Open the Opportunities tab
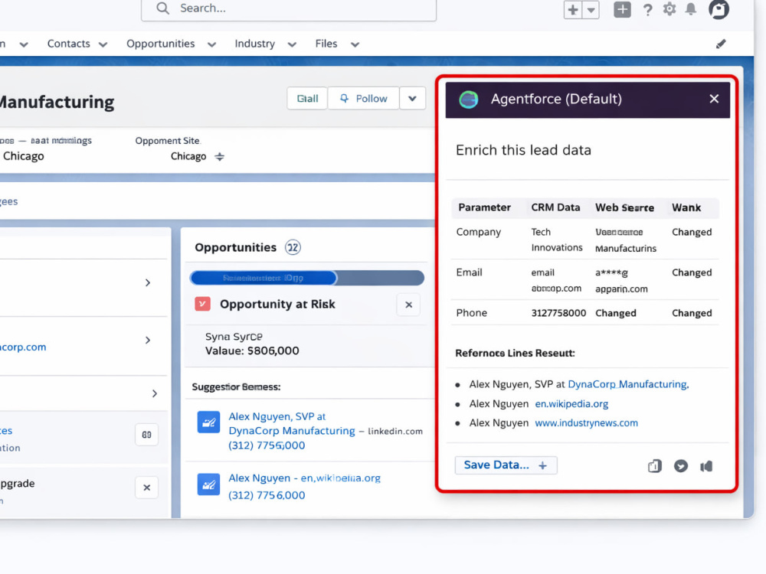Screen dimensions: 766x574 160,44
